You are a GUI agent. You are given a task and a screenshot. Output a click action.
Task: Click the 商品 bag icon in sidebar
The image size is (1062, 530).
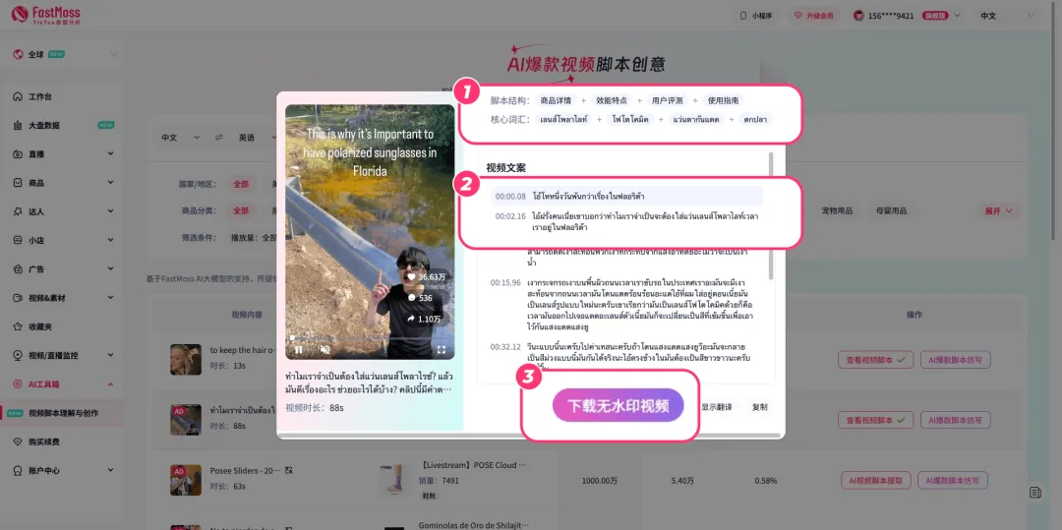19,183
